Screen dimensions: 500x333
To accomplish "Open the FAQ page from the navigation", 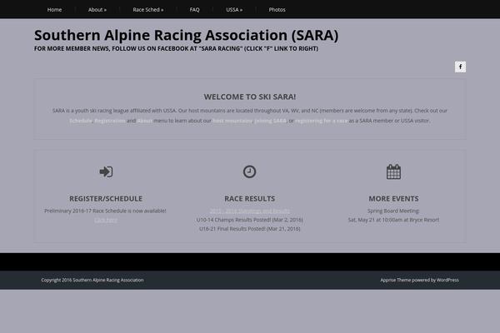I will click(194, 10).
